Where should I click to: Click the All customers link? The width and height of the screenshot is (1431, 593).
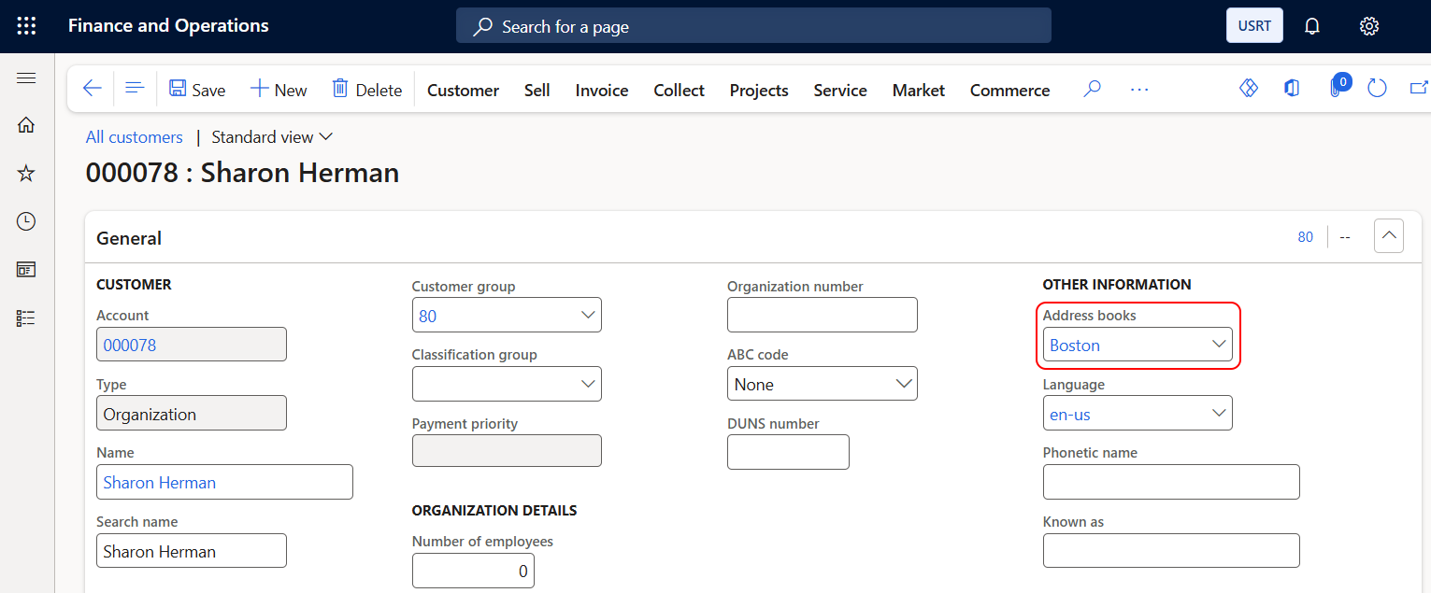pos(135,137)
